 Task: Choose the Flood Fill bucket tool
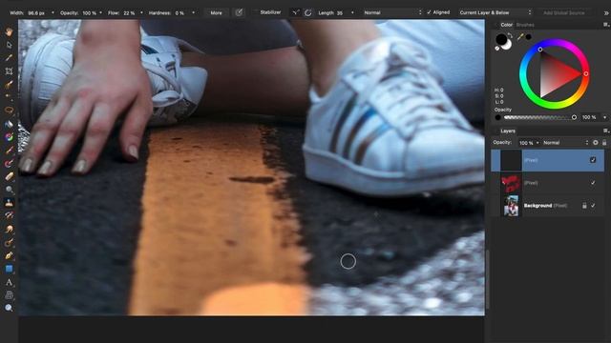tap(9, 124)
